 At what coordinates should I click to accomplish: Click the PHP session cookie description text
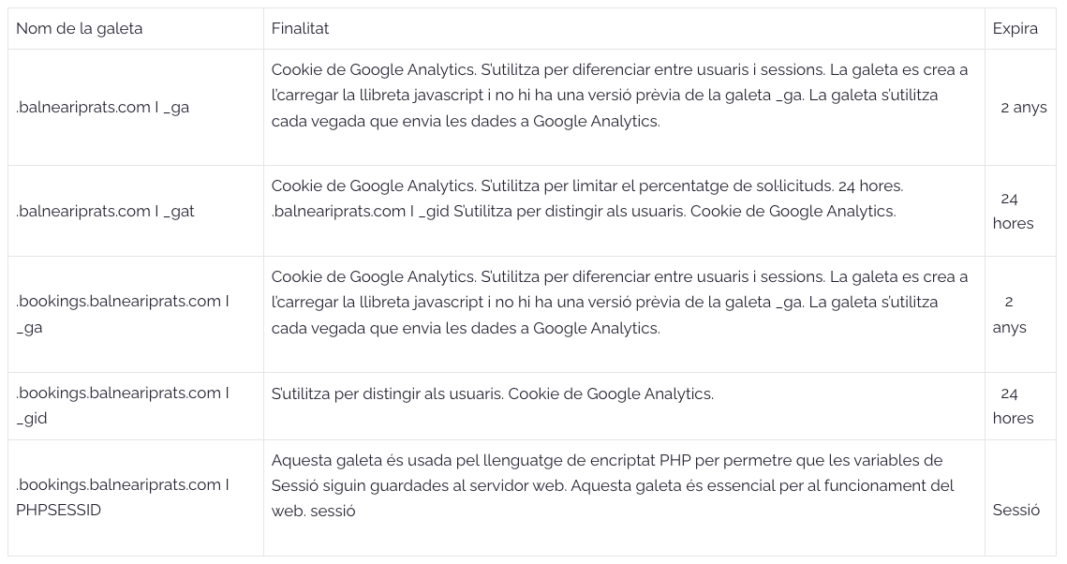pos(613,485)
